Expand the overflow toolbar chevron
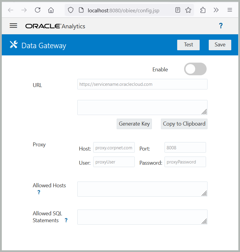Screen dimensions: 240x252 coord(216,10)
